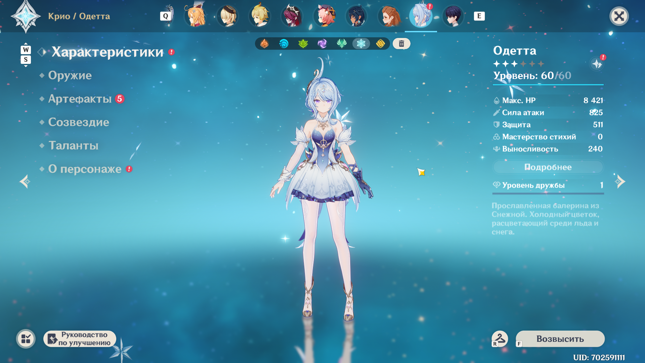Click the friendship level progress bar
The width and height of the screenshot is (645, 363).
point(548,194)
